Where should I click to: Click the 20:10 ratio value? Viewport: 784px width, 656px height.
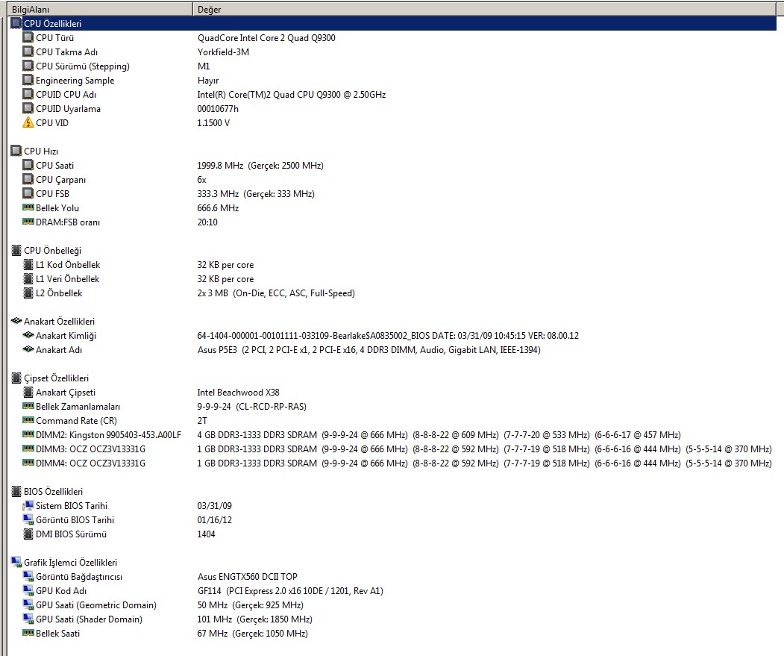click(207, 222)
